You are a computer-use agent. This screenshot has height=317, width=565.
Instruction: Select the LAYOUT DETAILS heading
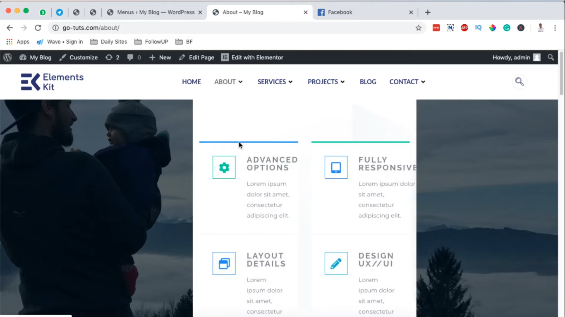[266, 260]
